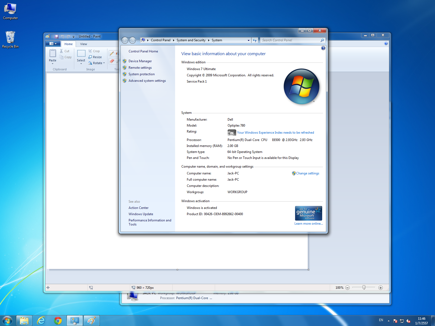The height and width of the screenshot is (326, 435).
Task: Click the muted volume icon in system tray
Action: pyautogui.click(x=408, y=321)
